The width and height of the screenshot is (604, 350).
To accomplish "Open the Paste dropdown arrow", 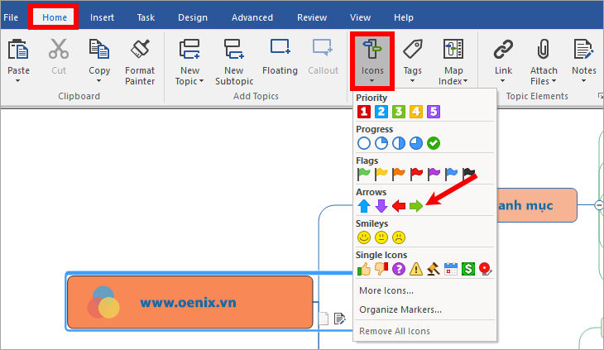I will [x=17, y=81].
